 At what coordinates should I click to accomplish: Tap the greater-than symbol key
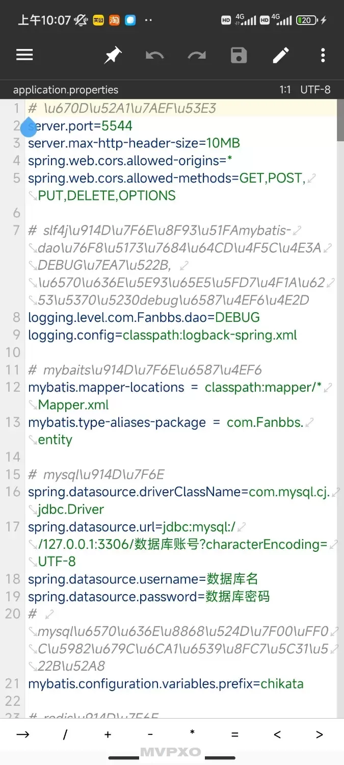[320, 734]
